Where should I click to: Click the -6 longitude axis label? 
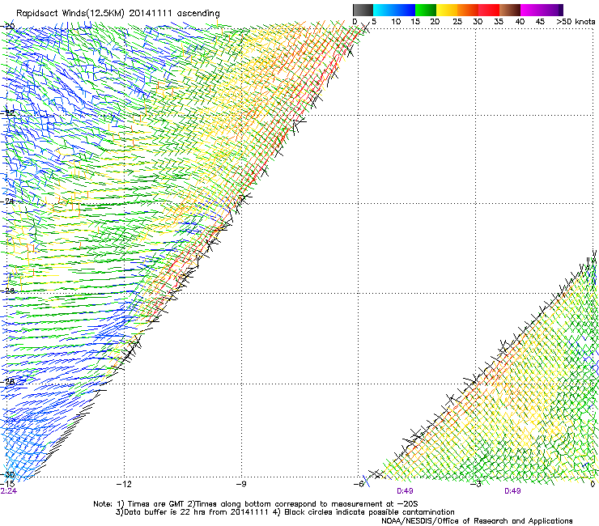coord(359,484)
